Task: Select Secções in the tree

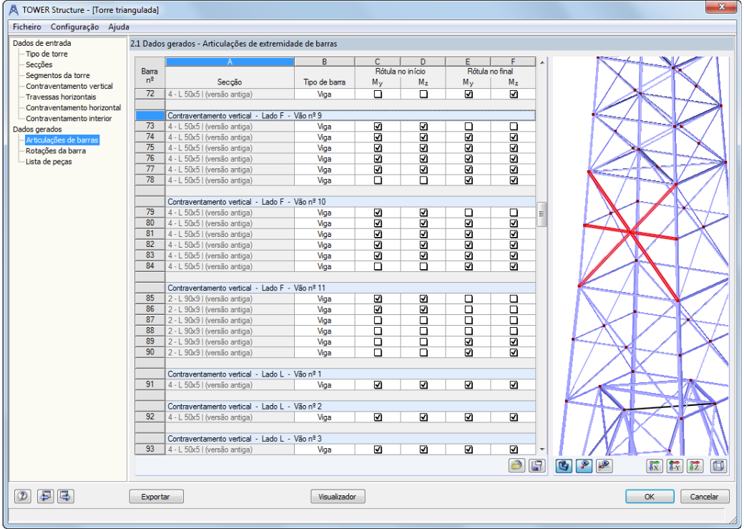Action: (39, 64)
